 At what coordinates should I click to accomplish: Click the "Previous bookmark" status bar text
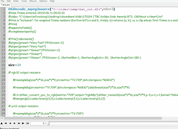10,128
